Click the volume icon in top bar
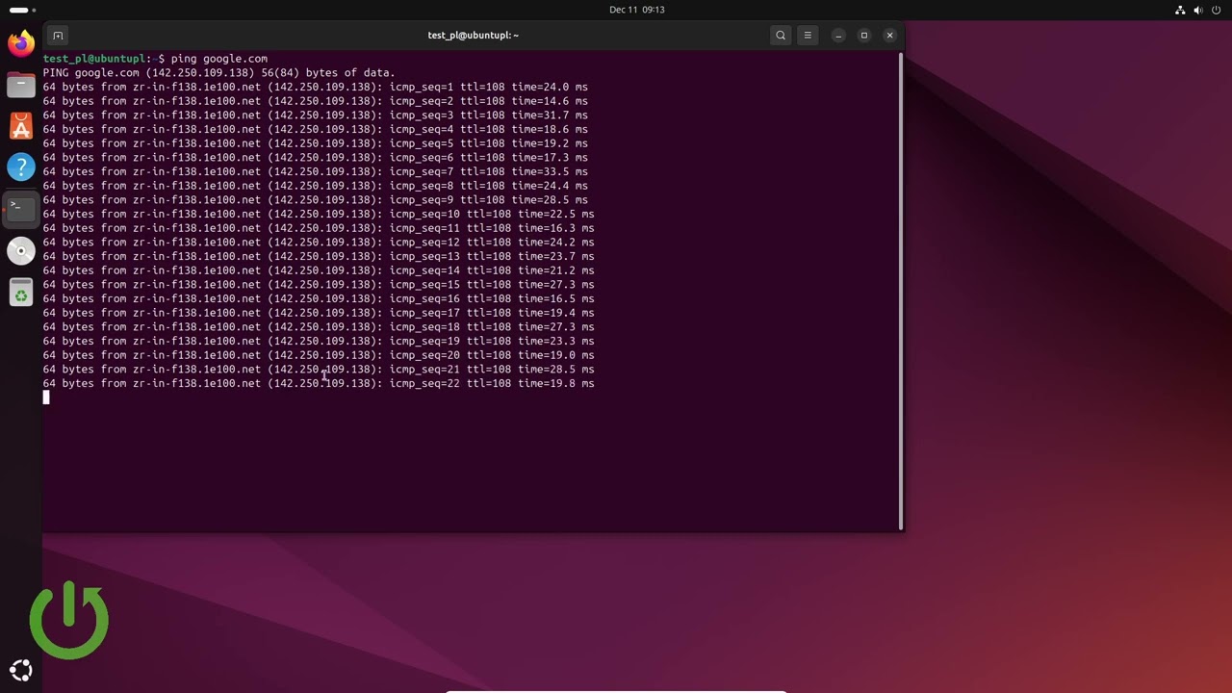 pyautogui.click(x=1198, y=10)
